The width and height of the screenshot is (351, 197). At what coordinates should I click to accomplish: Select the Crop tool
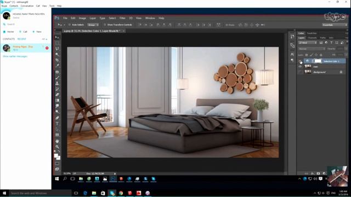click(57, 60)
